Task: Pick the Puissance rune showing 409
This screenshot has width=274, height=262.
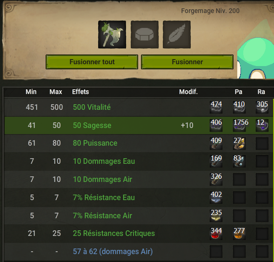Action: (x=216, y=143)
